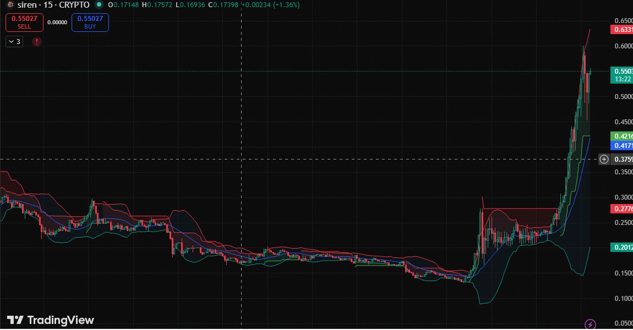Click the low value L0.16936
This screenshot has height=330, width=633.
pyautogui.click(x=190, y=5)
